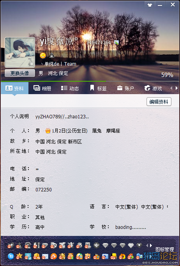180x266 pixels.
Task: Open the 图标管理 link
Action: pos(164,249)
